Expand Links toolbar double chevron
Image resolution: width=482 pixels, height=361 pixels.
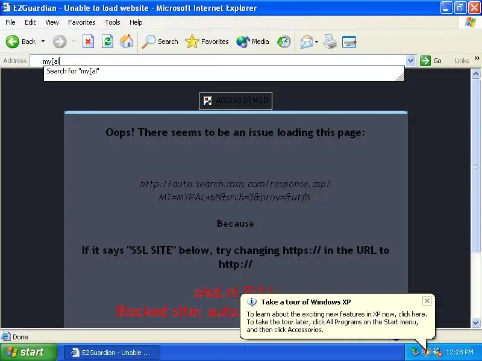[477, 58]
